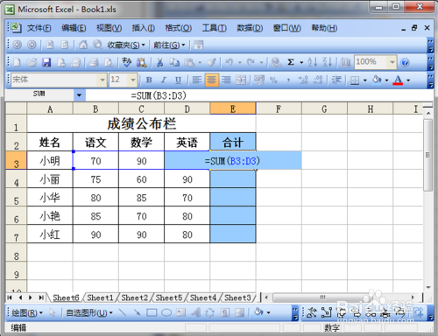Screen dimensions: 438x336
Task: Open the 工具(T) menu
Action: coord(215,28)
